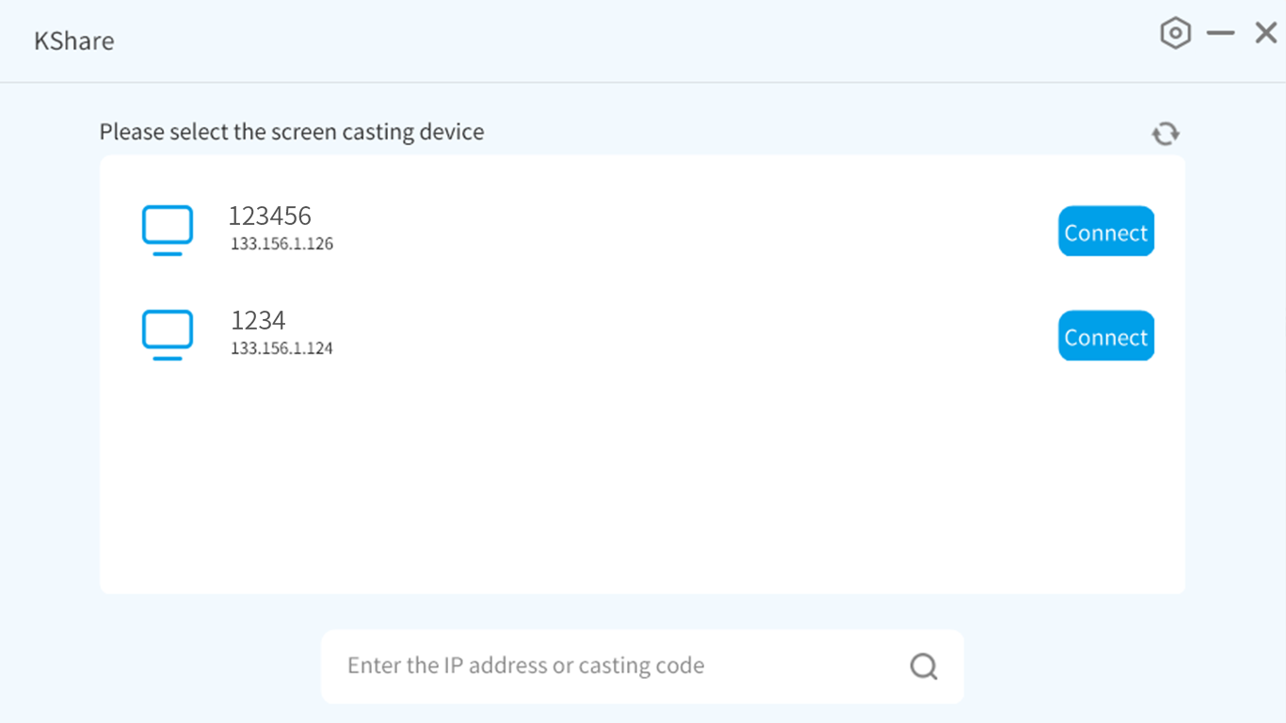1286x723 pixels.
Task: Select the device name 1234
Action: point(258,321)
